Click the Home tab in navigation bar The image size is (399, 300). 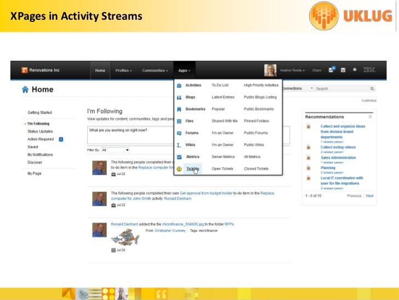pyautogui.click(x=100, y=71)
